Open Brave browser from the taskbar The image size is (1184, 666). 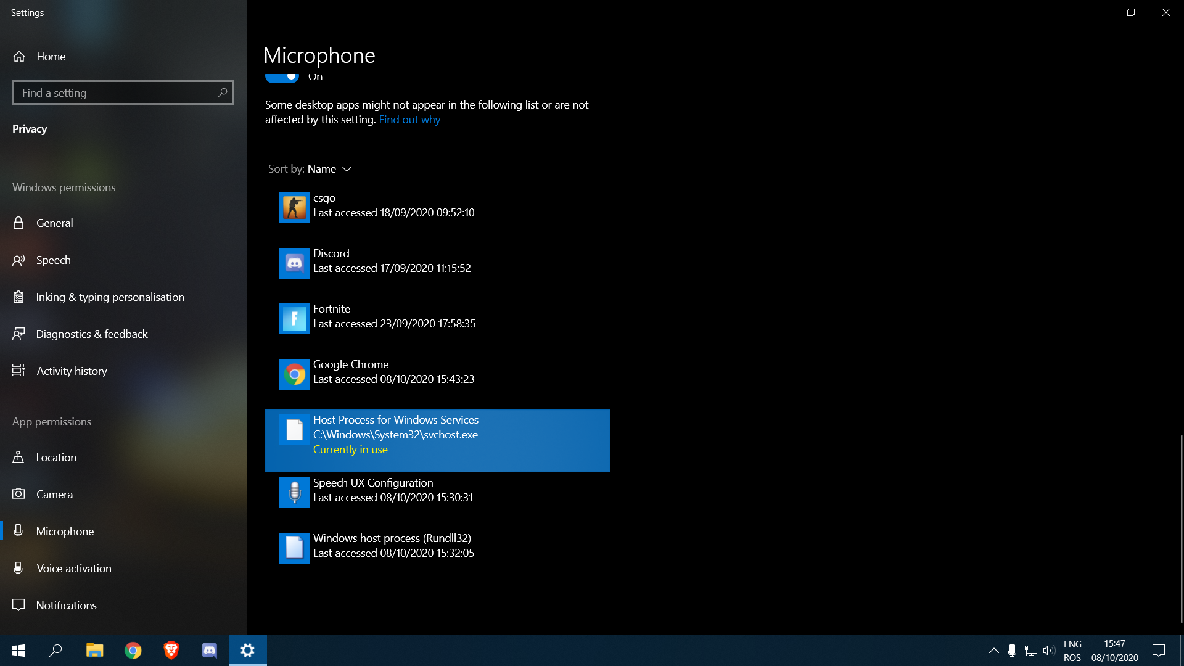point(171,651)
